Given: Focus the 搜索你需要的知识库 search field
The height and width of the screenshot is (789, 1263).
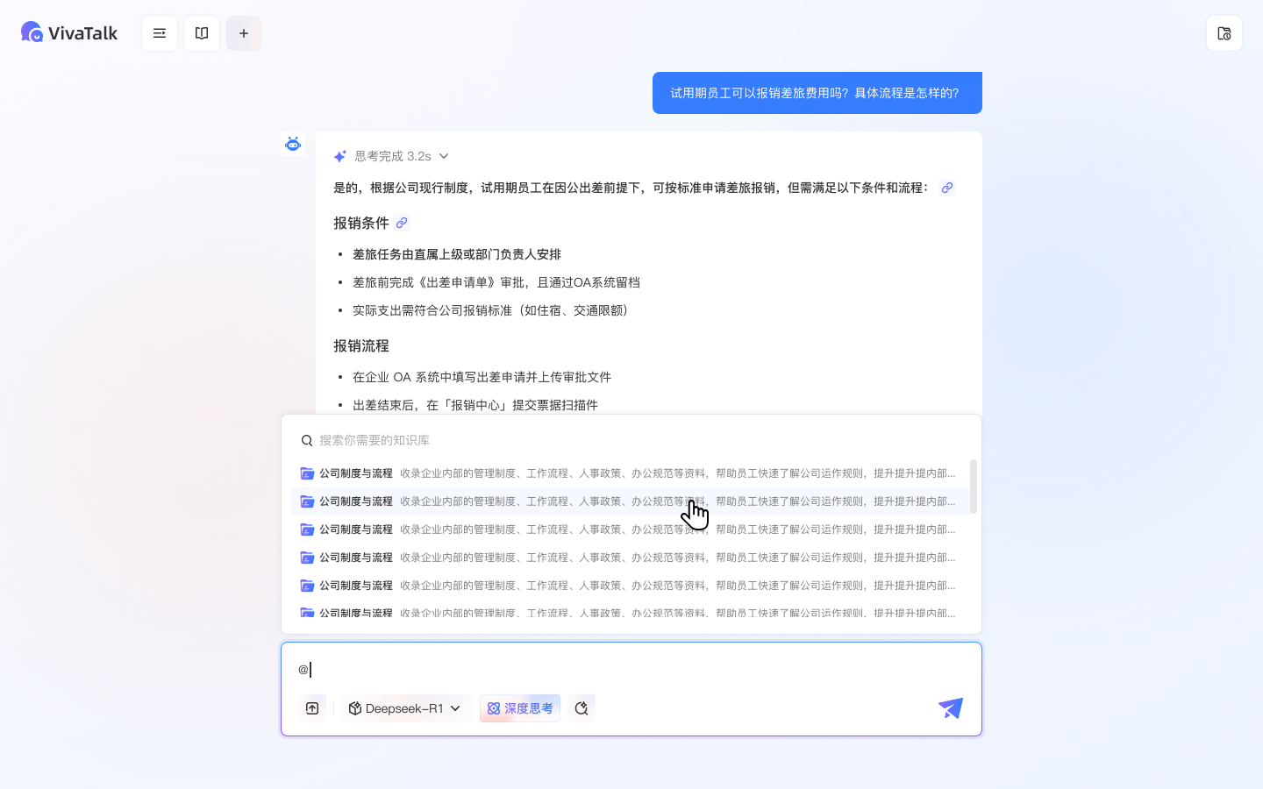Looking at the screenshot, I should [x=631, y=440].
